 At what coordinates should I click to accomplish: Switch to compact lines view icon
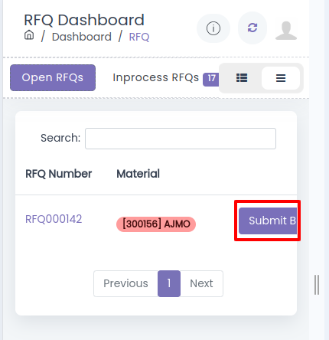click(281, 78)
